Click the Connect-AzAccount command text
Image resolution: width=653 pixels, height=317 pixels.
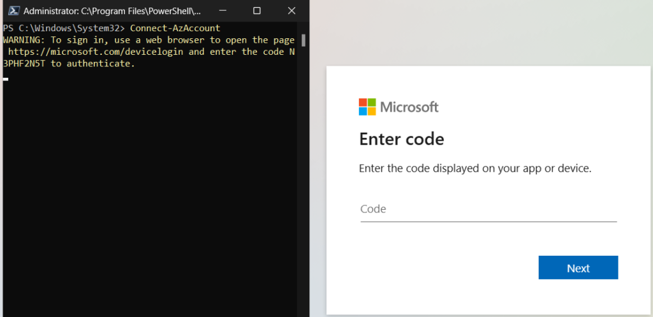(175, 28)
